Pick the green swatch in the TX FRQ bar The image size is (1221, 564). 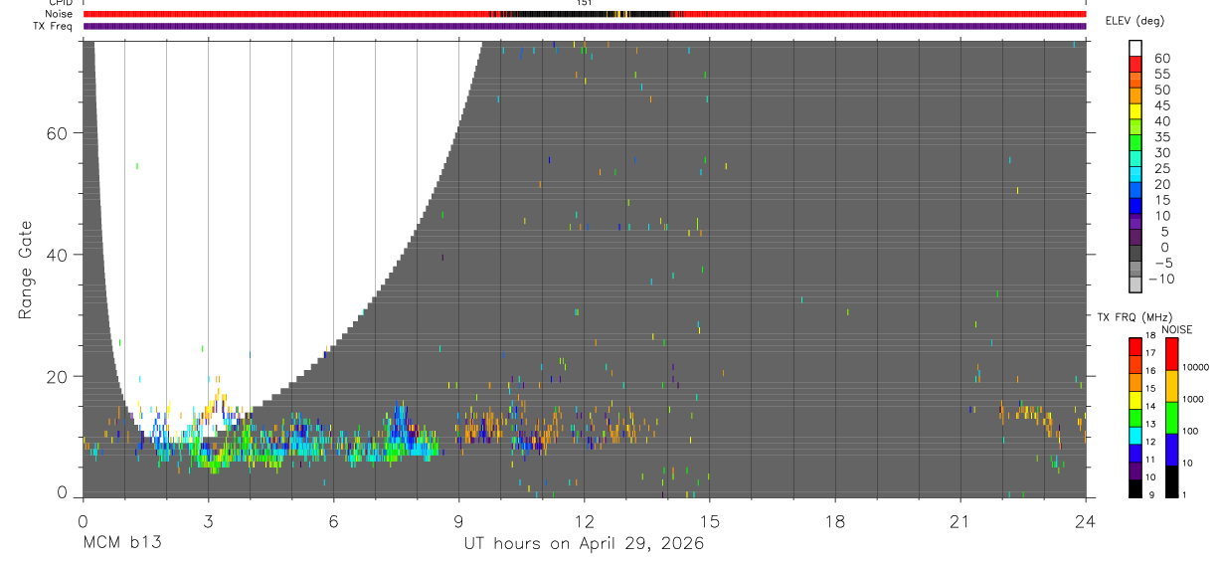tap(1134, 418)
